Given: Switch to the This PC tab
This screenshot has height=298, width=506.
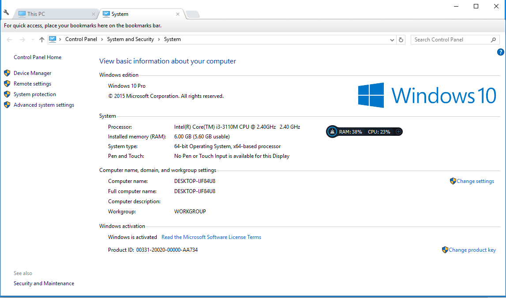Looking at the screenshot, I should coord(56,14).
